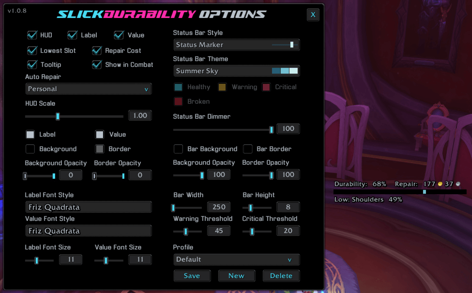
Task: Click the Bar Width 250 field
Action: tap(219, 207)
